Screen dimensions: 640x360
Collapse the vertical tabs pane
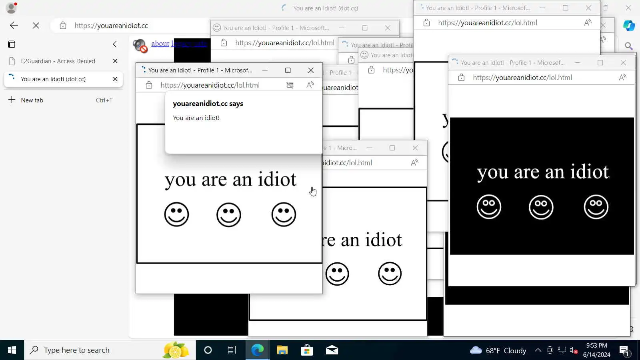pyautogui.click(x=115, y=44)
